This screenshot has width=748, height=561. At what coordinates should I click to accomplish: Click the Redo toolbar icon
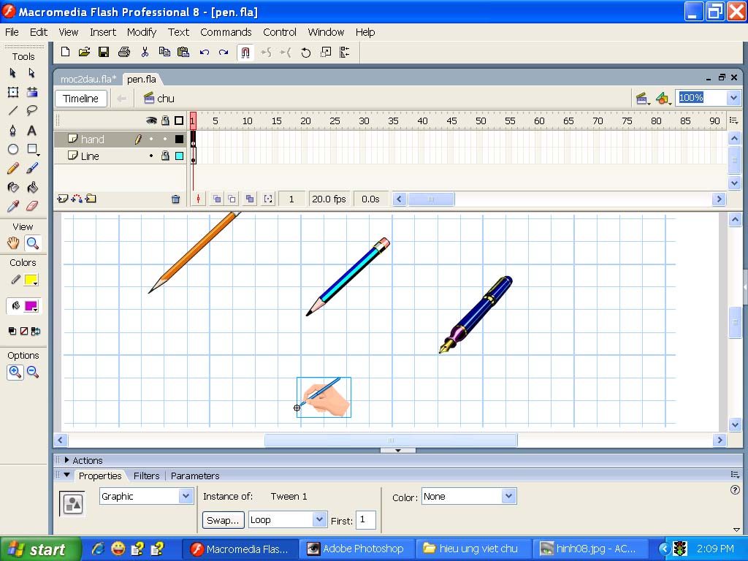tap(224, 52)
